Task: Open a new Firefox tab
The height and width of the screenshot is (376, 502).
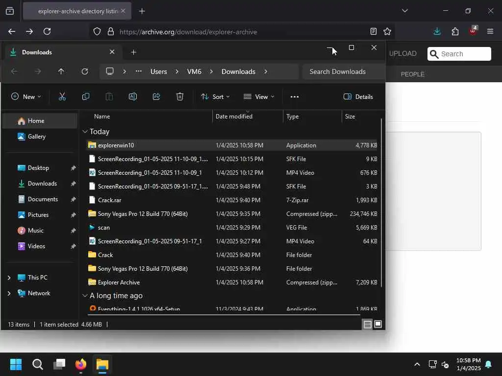Action: [142, 11]
